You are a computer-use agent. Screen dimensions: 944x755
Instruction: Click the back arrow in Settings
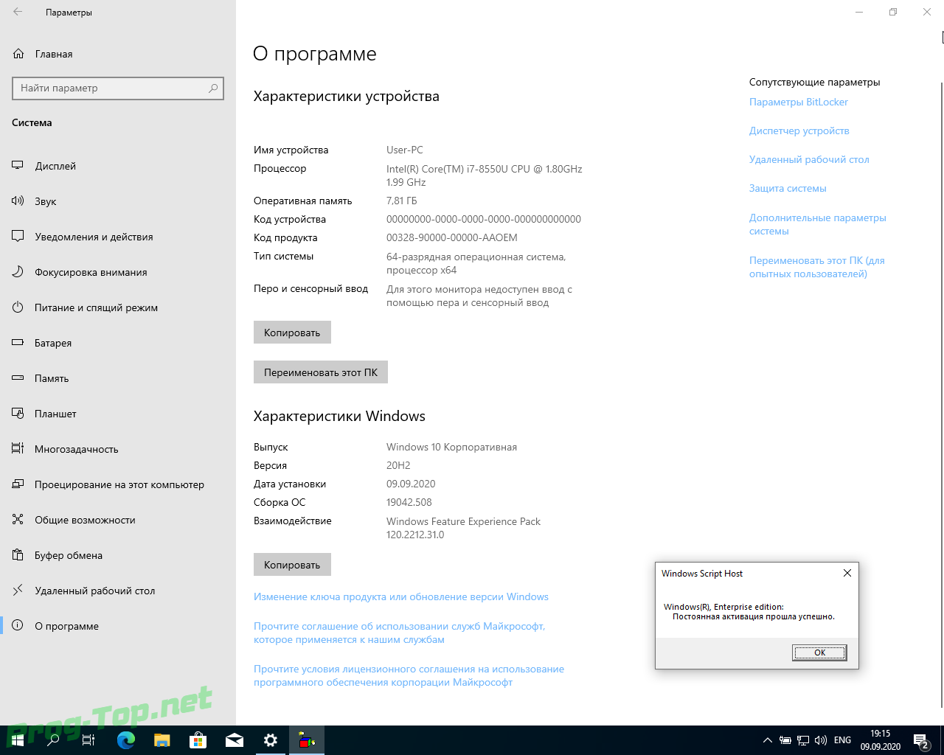coord(18,12)
